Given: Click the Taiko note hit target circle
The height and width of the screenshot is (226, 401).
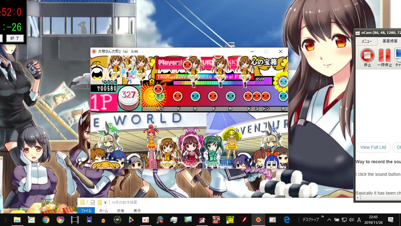Looking at the screenshot, I should click(152, 96).
